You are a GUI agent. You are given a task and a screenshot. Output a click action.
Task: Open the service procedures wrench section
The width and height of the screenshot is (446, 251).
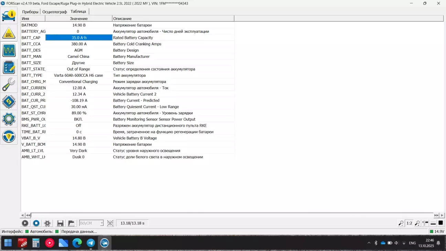[9, 85]
